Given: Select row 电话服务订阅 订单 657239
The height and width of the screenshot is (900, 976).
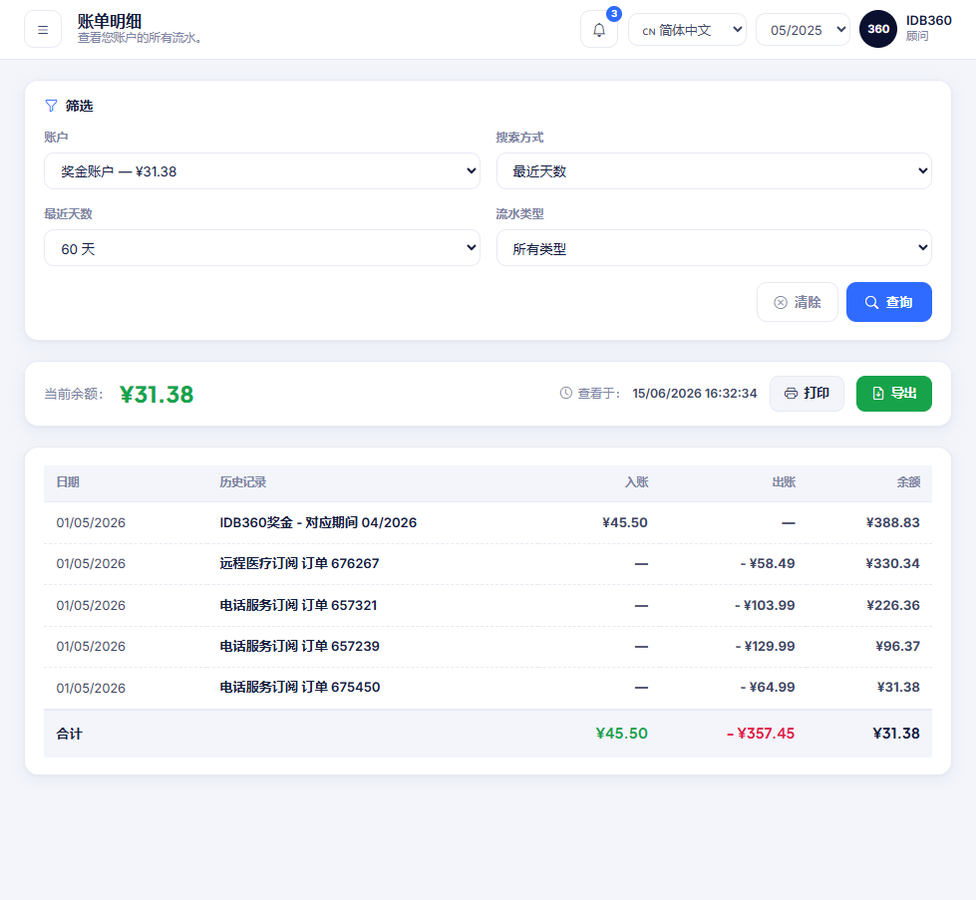Looking at the screenshot, I should click(x=488, y=647).
